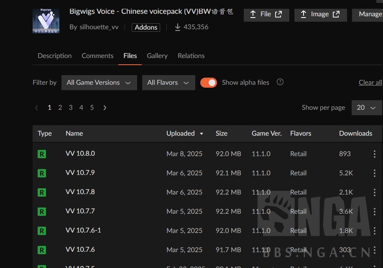
Task: Open the kebab menu for VV 10.7.9
Action: click(x=375, y=173)
